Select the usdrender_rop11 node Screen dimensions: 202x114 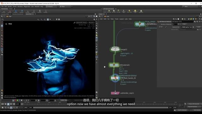115,93
